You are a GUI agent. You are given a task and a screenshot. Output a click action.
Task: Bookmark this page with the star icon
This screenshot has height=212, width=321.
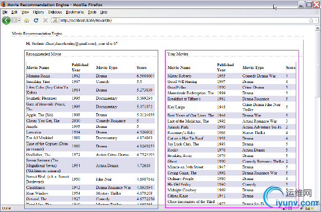coord(311,20)
